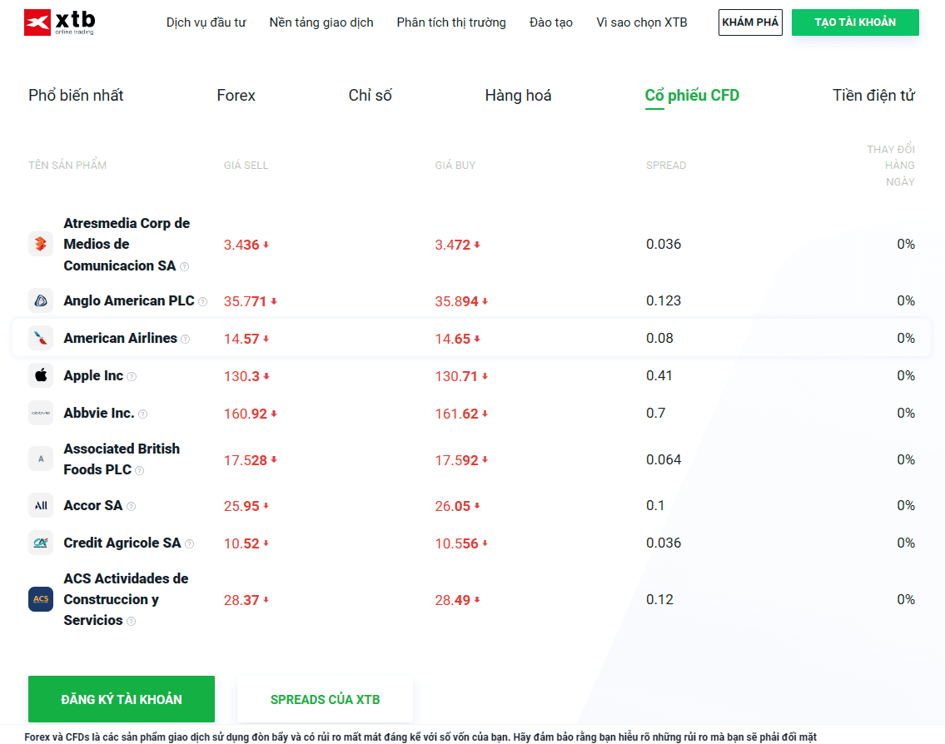The width and height of the screenshot is (945, 744).
Task: Click the TẠO TÀI KHOẢN button
Action: (855, 22)
